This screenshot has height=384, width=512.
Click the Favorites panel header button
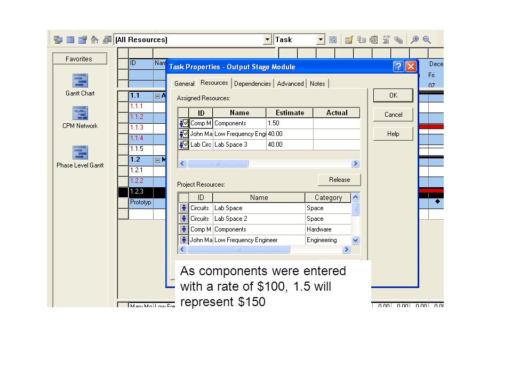[79, 59]
